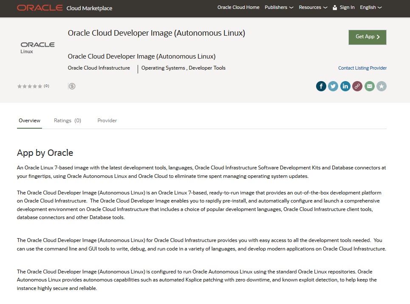
Task: Open the English language dropdown
Action: pyautogui.click(x=370, y=7)
